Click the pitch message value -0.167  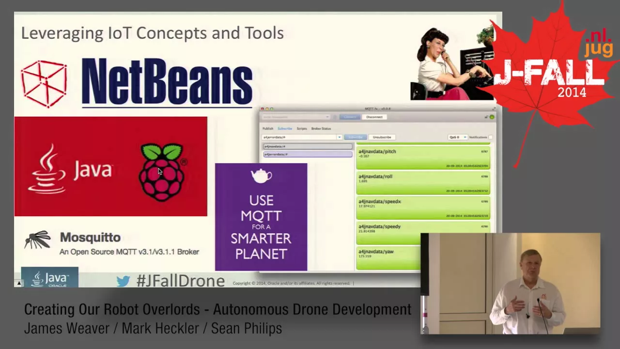[364, 157]
